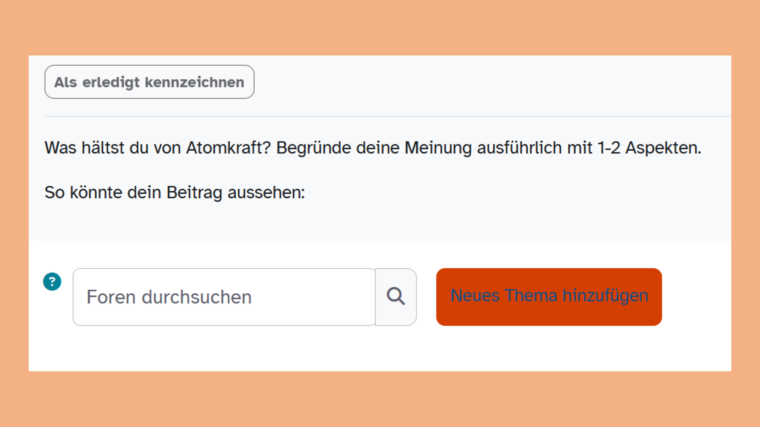
Task: Click the word 'hinzufügen' on the orange button
Action: point(605,296)
